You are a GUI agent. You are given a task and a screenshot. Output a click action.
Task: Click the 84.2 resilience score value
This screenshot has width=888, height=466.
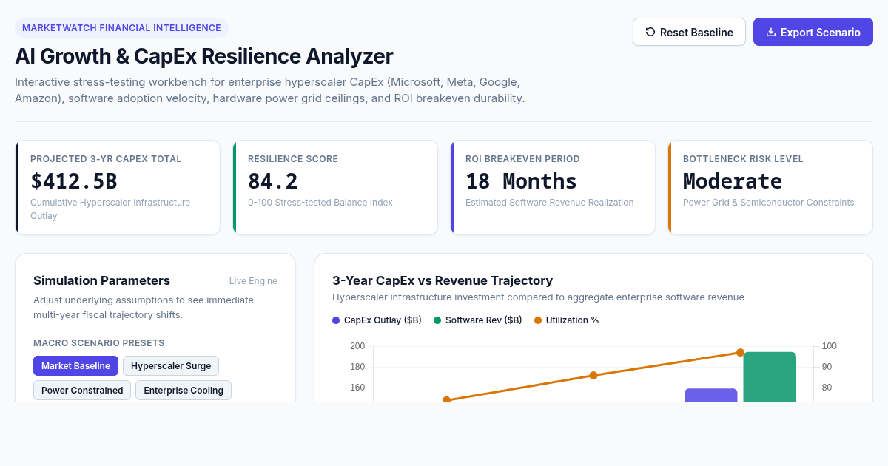coord(273,181)
